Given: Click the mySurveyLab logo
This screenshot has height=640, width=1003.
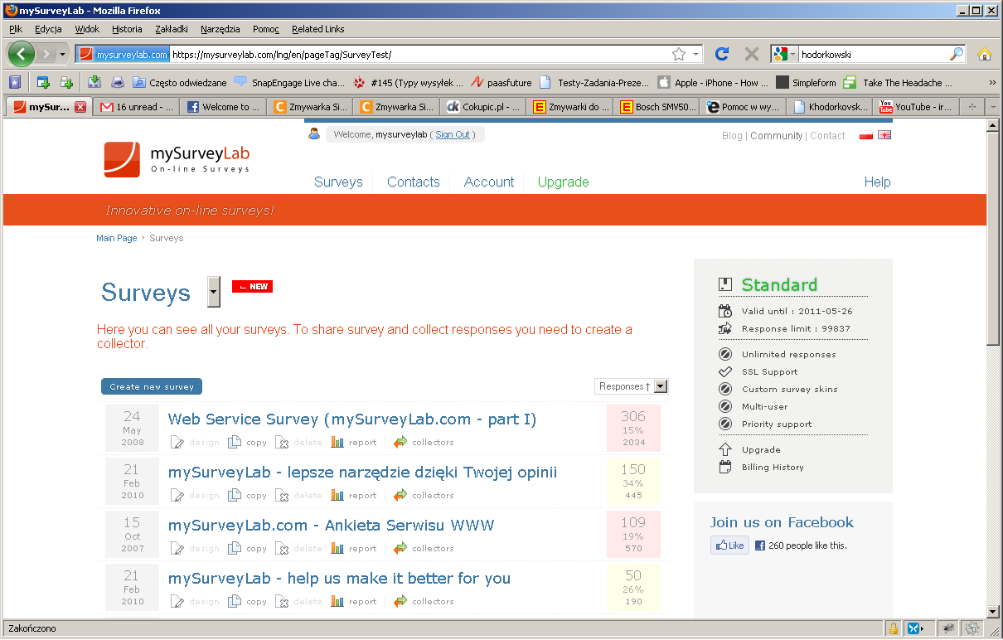Looking at the screenshot, I should click(177, 159).
